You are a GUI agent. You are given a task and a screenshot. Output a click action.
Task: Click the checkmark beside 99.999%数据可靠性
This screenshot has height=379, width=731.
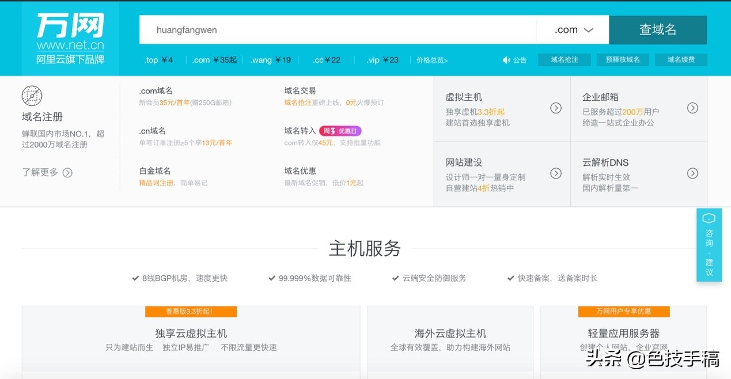pos(271,278)
